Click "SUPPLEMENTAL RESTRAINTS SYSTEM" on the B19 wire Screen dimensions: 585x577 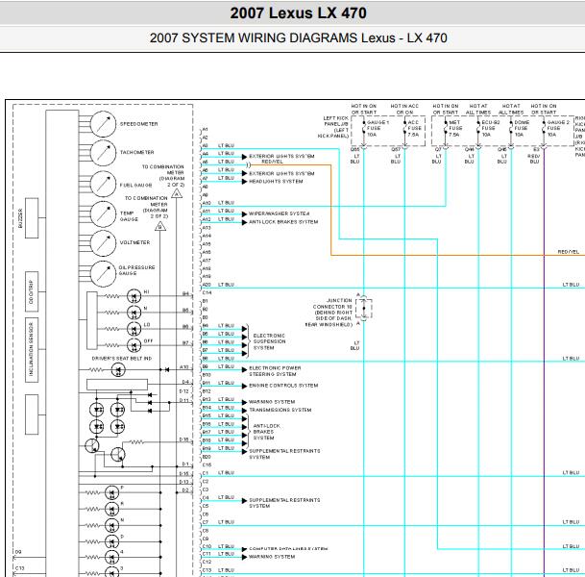(x=284, y=454)
